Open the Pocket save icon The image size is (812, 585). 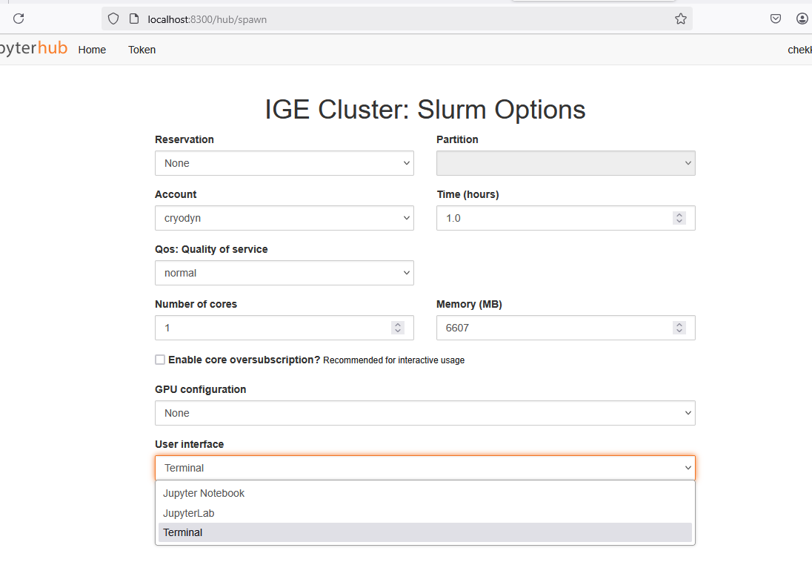point(776,19)
